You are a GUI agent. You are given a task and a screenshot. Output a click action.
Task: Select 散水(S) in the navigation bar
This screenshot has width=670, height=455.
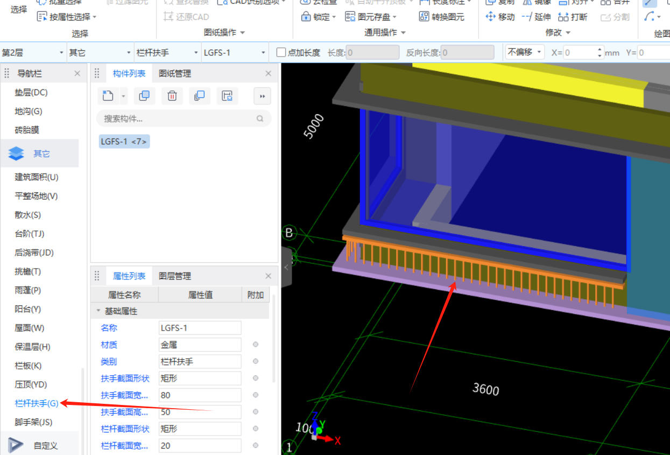28,215
